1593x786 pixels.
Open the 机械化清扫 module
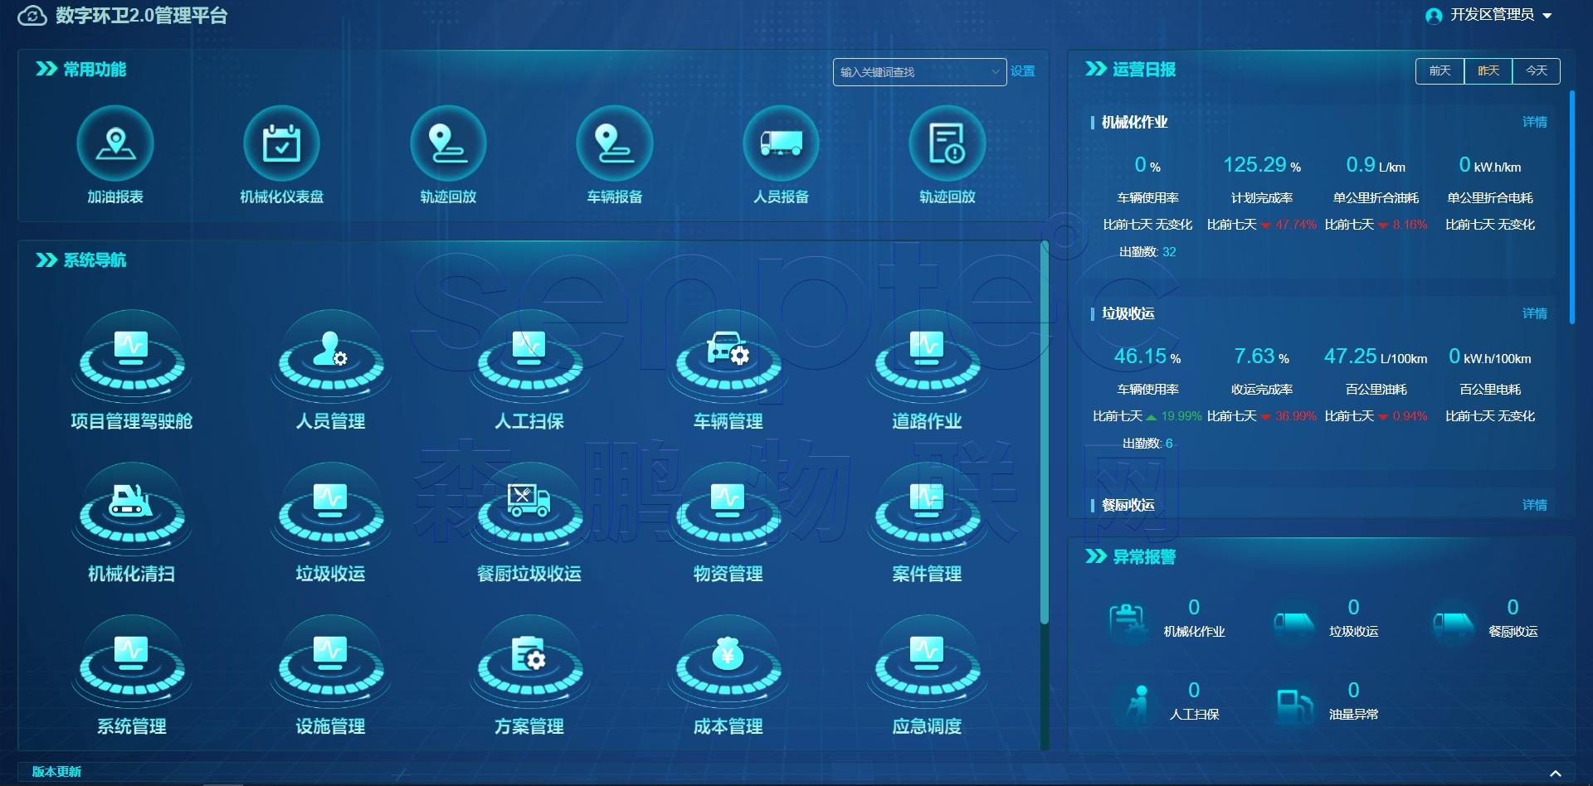coord(131,511)
